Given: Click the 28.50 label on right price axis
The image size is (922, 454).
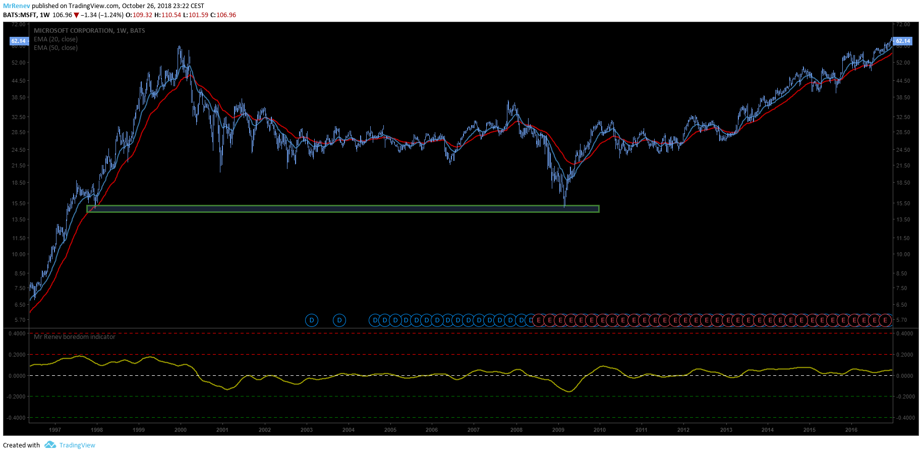Looking at the screenshot, I should click(x=903, y=132).
